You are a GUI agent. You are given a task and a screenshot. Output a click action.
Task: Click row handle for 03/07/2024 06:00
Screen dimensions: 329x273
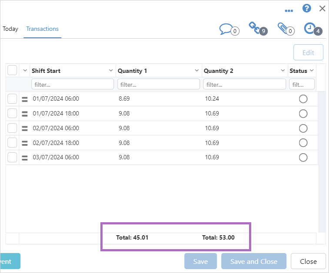click(25, 158)
